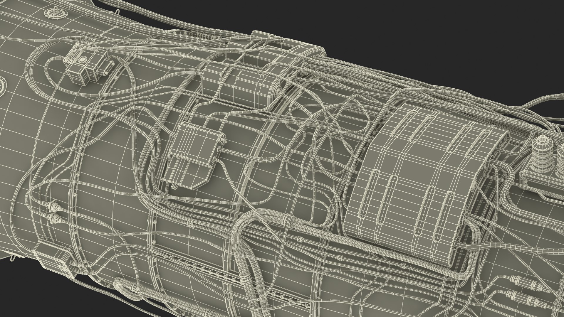Image resolution: width=564 pixels, height=317 pixels.
Task: Click the round ring fitting on left edge
Action: pyautogui.click(x=4, y=86)
